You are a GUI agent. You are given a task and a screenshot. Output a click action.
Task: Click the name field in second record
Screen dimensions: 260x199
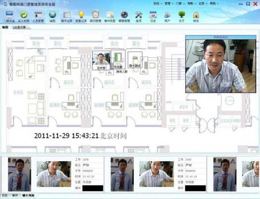click(x=195, y=165)
